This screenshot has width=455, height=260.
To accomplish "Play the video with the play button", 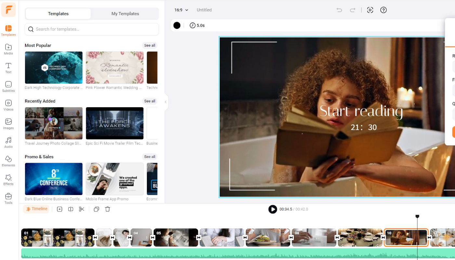I will coord(272,209).
